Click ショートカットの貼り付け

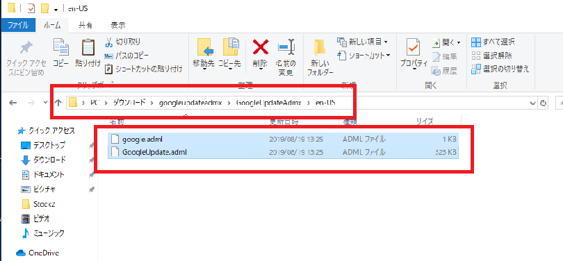click(144, 69)
